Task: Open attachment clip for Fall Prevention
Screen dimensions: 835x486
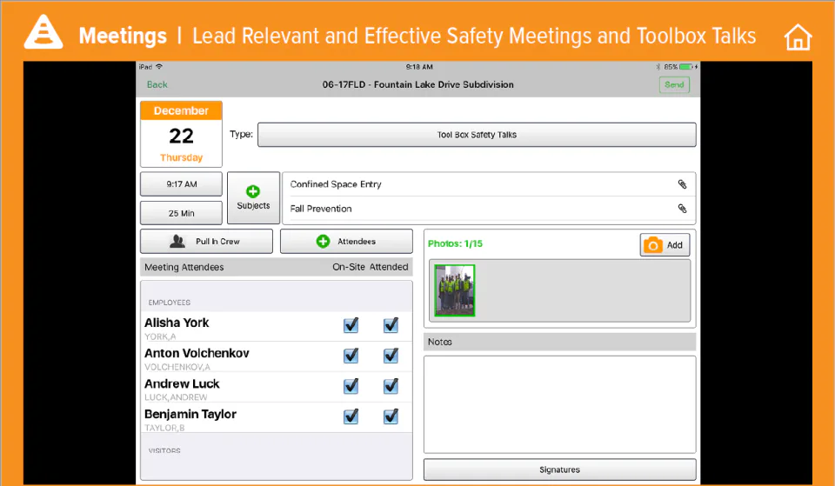Action: 682,209
